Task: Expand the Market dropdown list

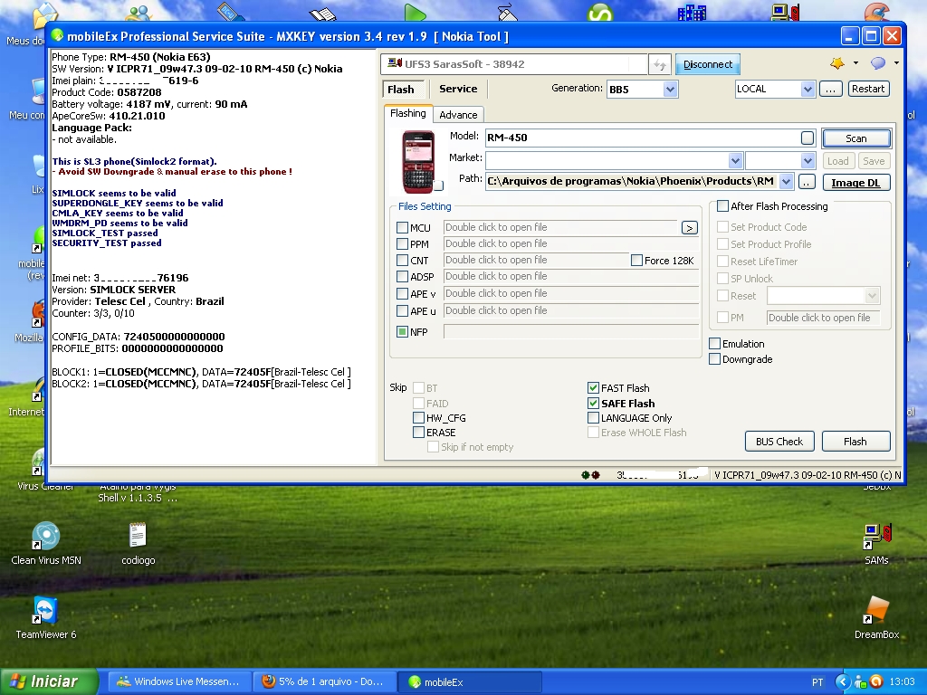Action: point(735,161)
